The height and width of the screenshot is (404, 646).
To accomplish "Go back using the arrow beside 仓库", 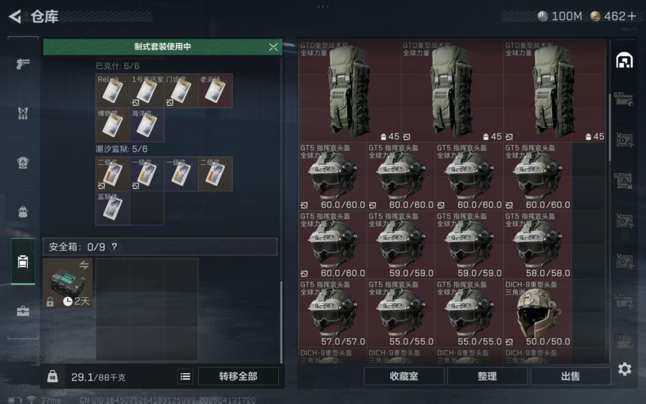I will pos(15,16).
